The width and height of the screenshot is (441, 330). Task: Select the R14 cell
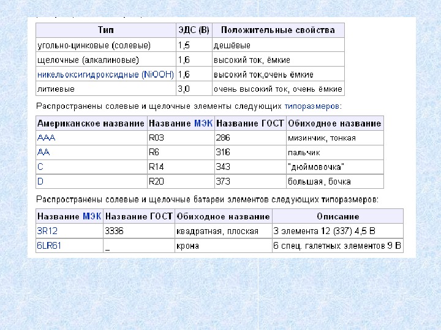coord(181,167)
